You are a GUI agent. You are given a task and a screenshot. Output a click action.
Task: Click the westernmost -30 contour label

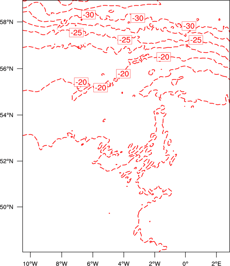tap(88, 15)
